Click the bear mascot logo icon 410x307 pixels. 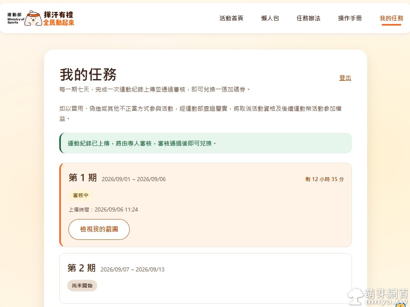click(33, 18)
